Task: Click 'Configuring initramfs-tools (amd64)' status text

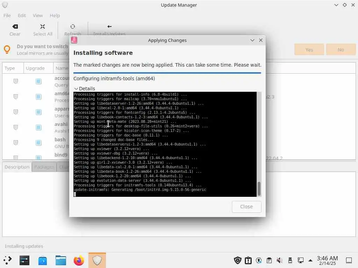Action: coord(114,79)
